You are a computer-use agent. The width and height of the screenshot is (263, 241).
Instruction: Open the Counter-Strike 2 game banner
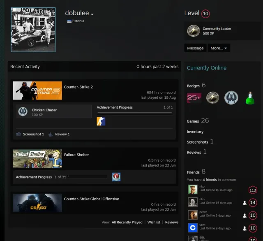tap(37, 90)
